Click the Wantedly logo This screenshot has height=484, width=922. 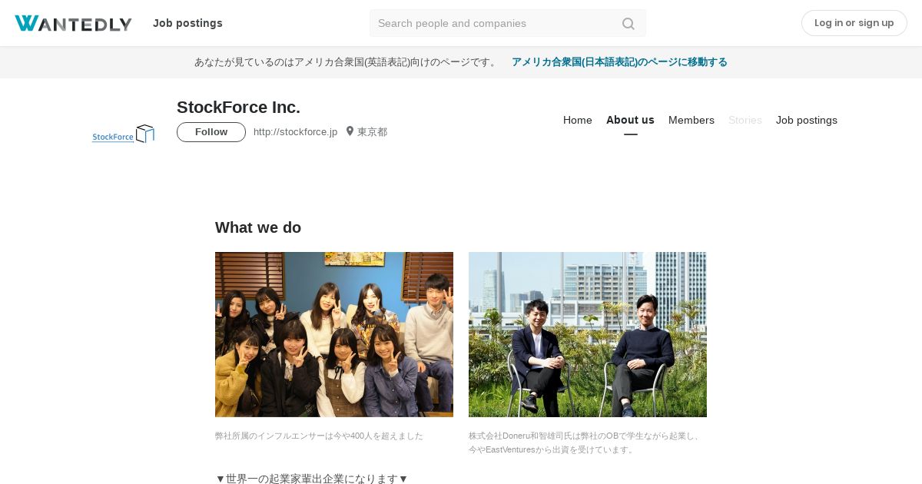point(73,23)
